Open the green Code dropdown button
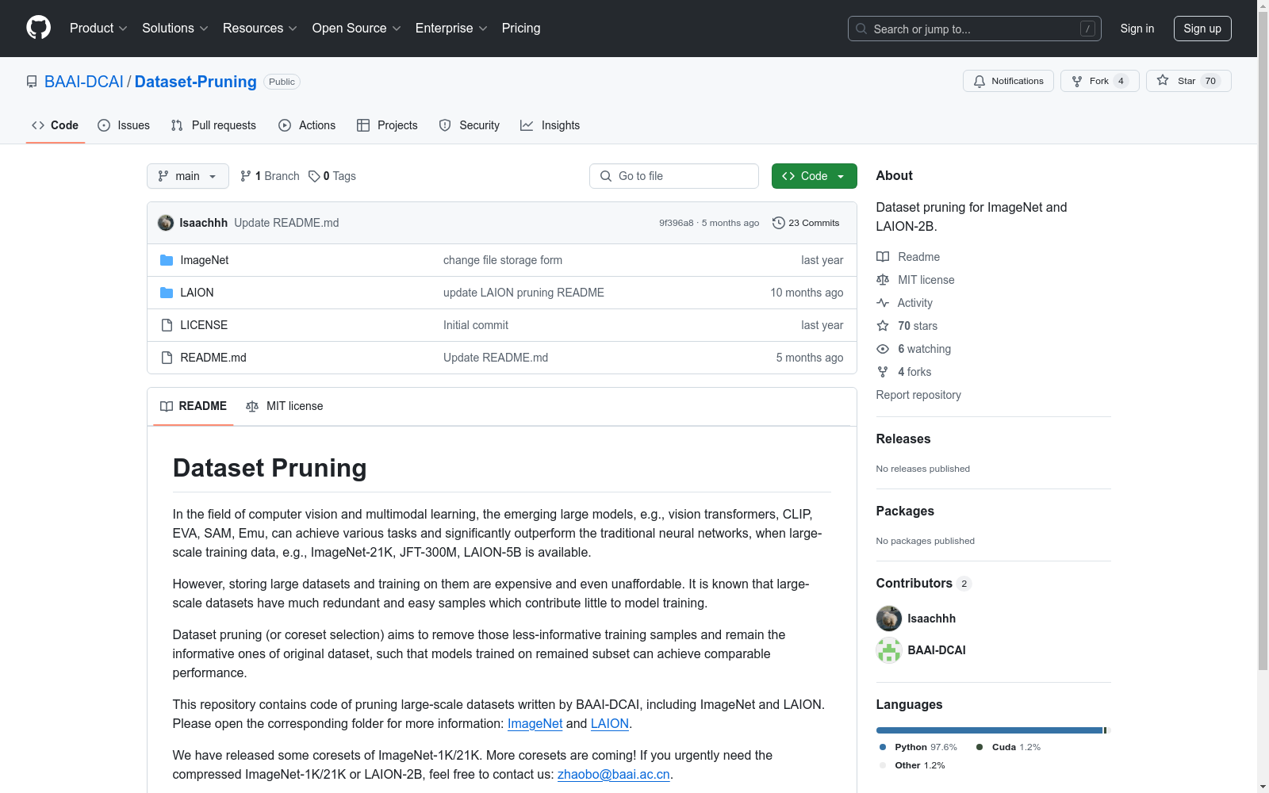Screen dimensions: 1269x793 (814, 176)
